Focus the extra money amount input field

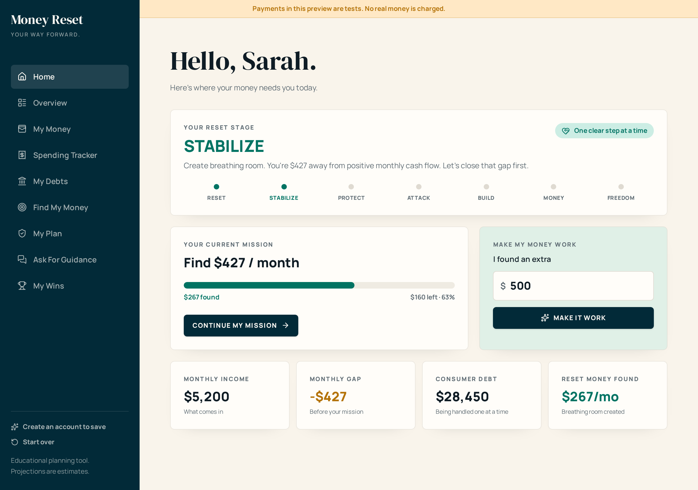tap(573, 286)
